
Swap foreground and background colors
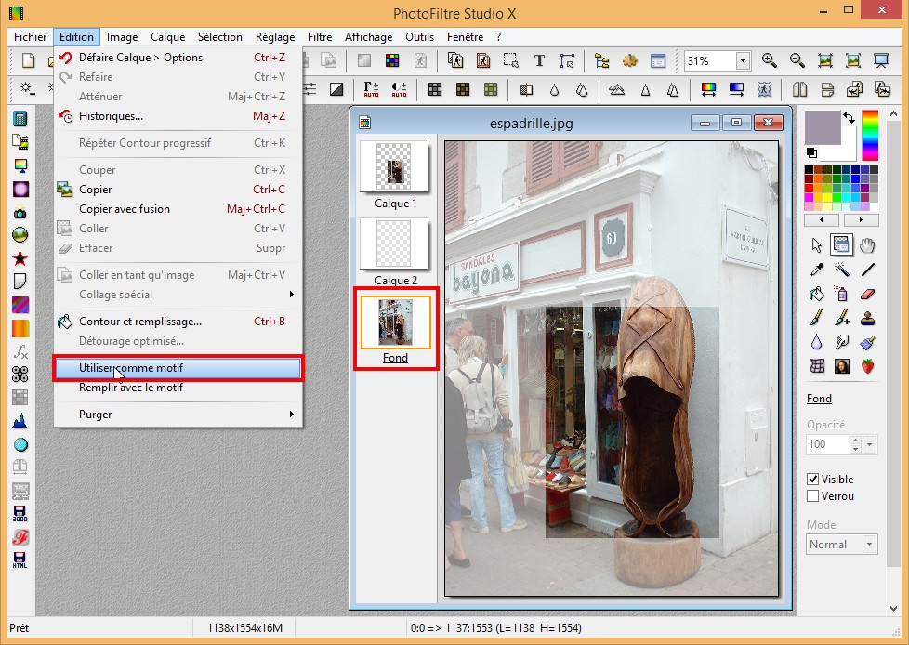point(849,118)
